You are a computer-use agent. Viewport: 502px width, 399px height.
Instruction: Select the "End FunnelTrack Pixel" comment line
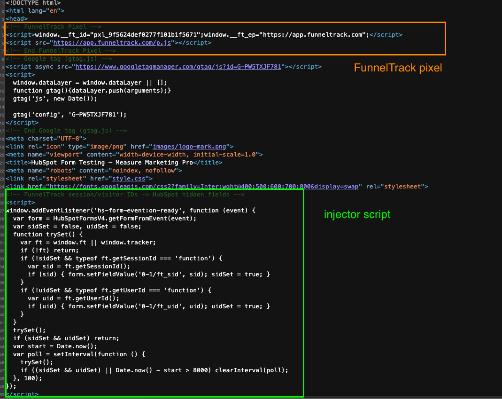tap(61, 51)
